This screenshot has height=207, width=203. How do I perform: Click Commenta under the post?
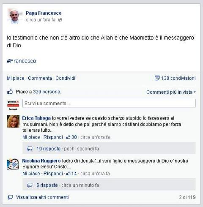(x=40, y=78)
